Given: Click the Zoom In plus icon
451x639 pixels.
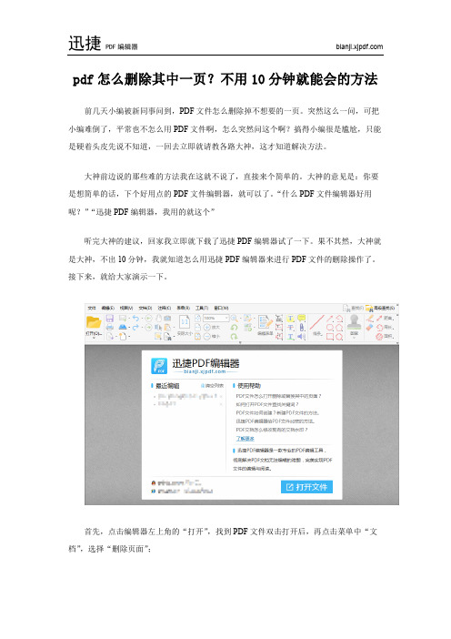Looking at the screenshot, I should pyautogui.click(x=206, y=328).
